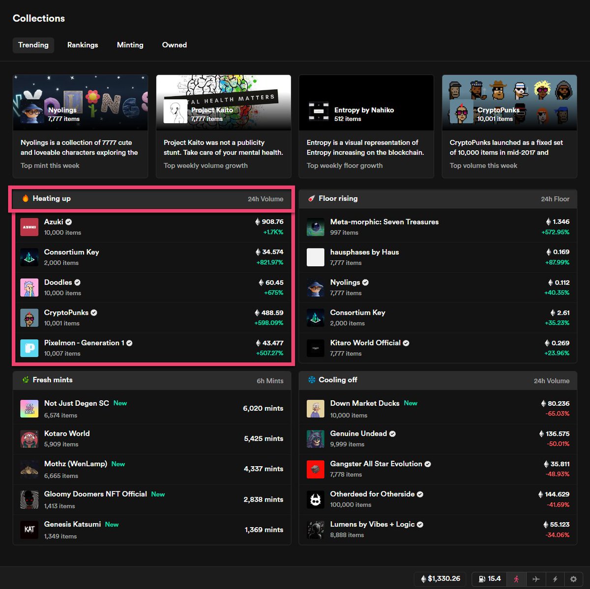Open Not Just Degen SC link
The height and width of the screenshot is (589, 590).
[77, 403]
